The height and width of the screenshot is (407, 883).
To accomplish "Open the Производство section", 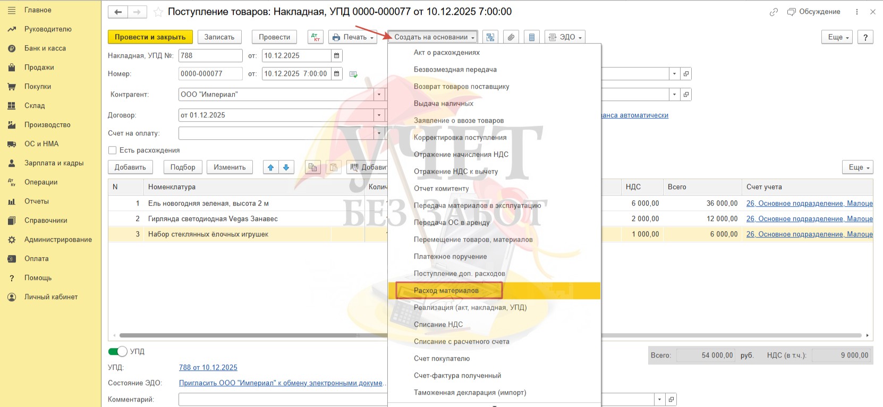I will pos(47,125).
